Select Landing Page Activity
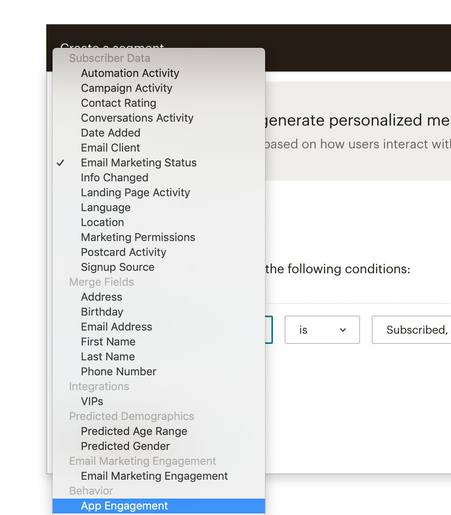The width and height of the screenshot is (451, 515). point(135,192)
